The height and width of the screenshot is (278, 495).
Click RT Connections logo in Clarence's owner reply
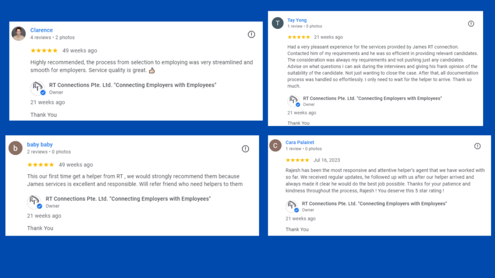click(x=37, y=88)
